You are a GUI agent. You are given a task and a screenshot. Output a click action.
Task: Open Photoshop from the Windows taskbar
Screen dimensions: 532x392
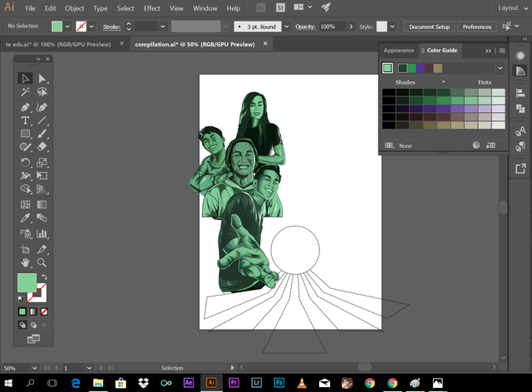278,383
